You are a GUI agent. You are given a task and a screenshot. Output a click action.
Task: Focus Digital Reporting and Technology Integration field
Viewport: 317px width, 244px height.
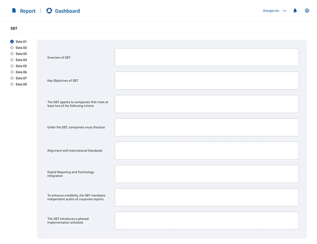(206, 174)
